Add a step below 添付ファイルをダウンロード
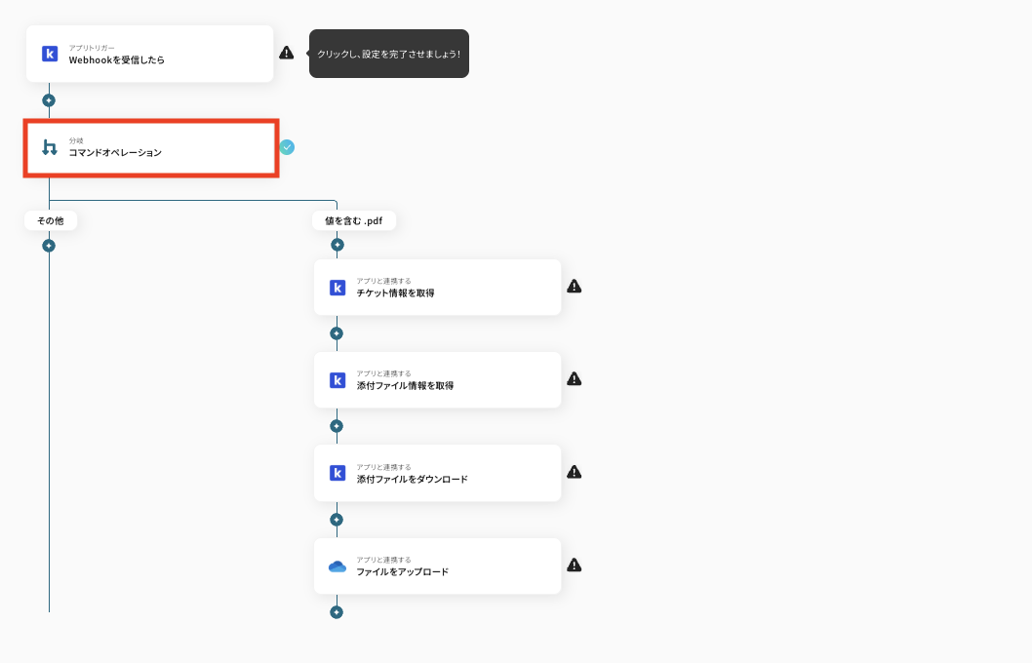Viewport: 1032px width, 663px height. (337, 520)
